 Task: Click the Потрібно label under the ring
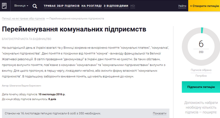point(201,76)
